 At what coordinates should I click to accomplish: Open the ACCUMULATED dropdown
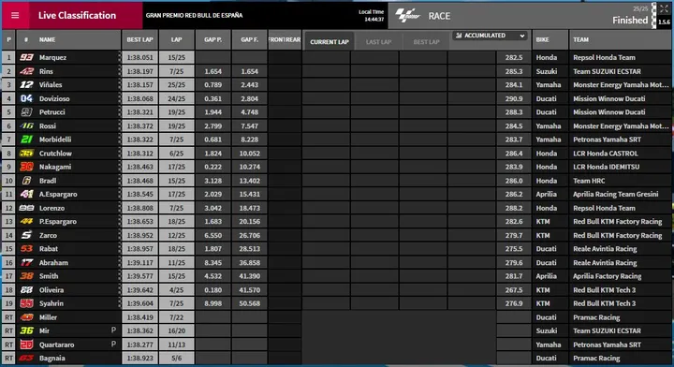click(490, 36)
